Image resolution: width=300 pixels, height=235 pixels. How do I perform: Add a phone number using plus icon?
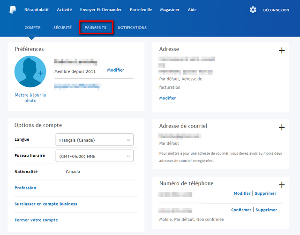click(282, 185)
